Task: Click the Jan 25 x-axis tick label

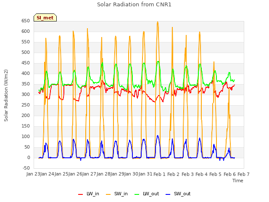Action: click(x=61, y=174)
